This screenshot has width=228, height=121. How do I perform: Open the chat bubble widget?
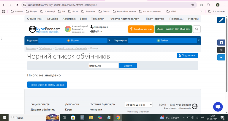(x=218, y=107)
